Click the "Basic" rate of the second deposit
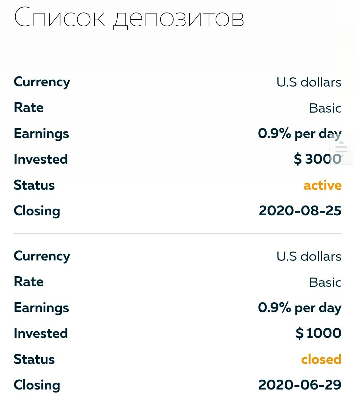The height and width of the screenshot is (404, 355). (x=325, y=282)
